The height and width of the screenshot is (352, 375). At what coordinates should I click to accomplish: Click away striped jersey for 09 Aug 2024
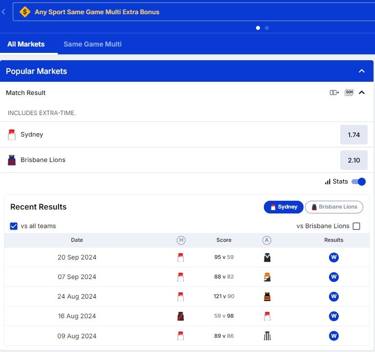[x=267, y=336]
